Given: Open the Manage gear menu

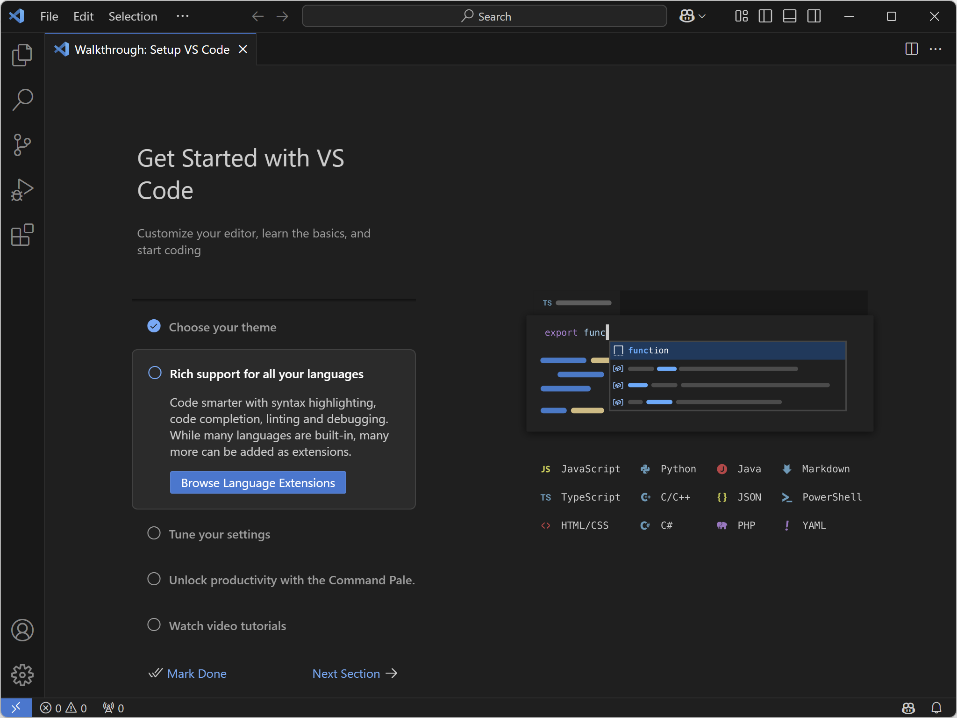Looking at the screenshot, I should [22, 675].
